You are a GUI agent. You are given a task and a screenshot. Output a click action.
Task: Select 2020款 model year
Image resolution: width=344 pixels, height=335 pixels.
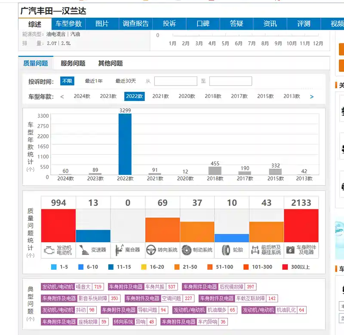tap(187, 96)
